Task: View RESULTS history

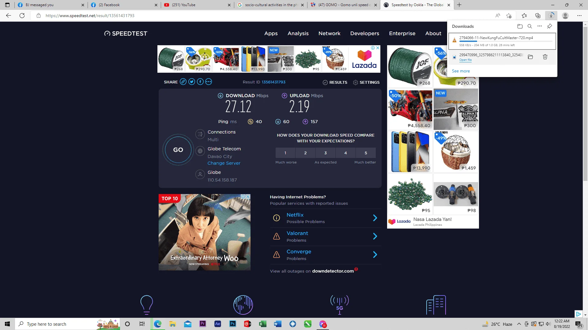Action: point(335,82)
